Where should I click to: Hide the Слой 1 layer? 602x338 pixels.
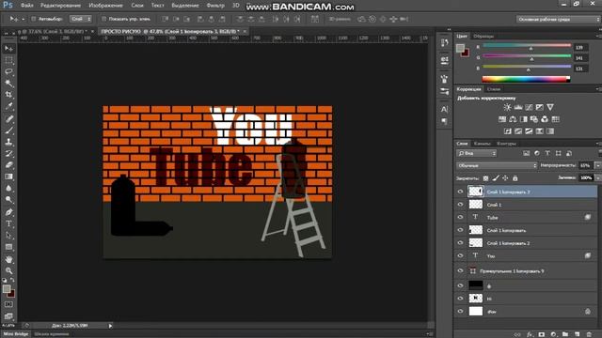coord(460,205)
